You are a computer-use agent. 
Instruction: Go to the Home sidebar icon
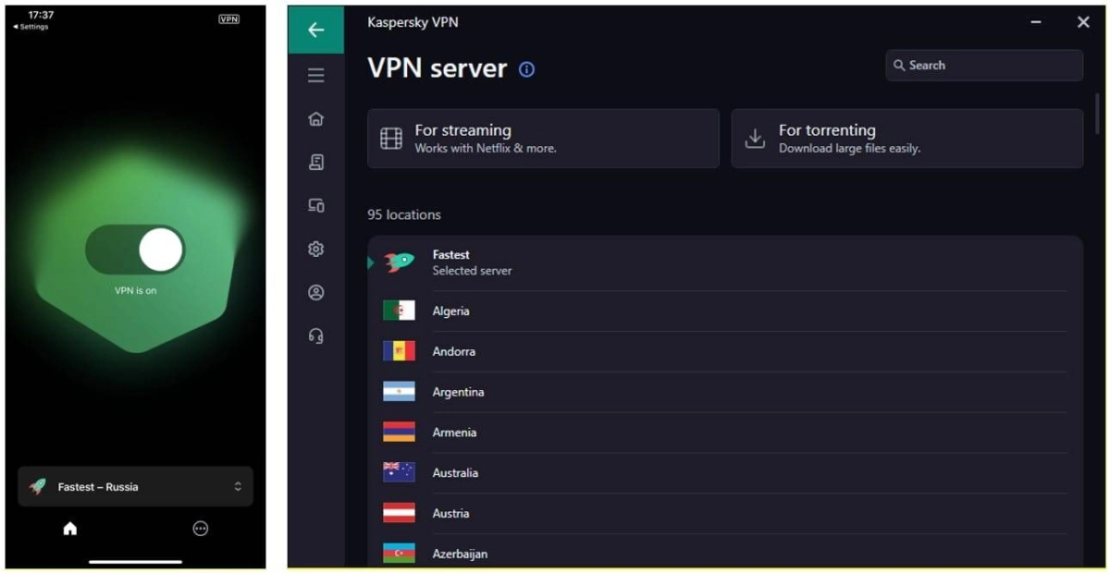[x=315, y=119]
